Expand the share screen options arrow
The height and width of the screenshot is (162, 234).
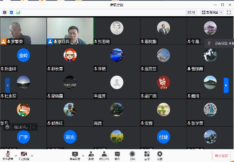(83, 156)
